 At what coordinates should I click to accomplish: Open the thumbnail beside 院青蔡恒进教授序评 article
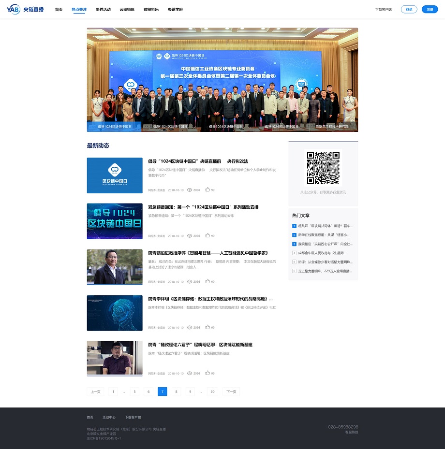click(x=115, y=267)
